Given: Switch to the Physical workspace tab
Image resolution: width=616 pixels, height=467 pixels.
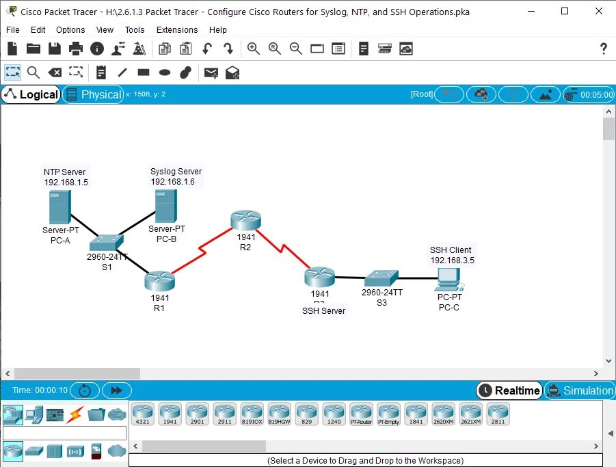Looking at the screenshot, I should click(93, 94).
